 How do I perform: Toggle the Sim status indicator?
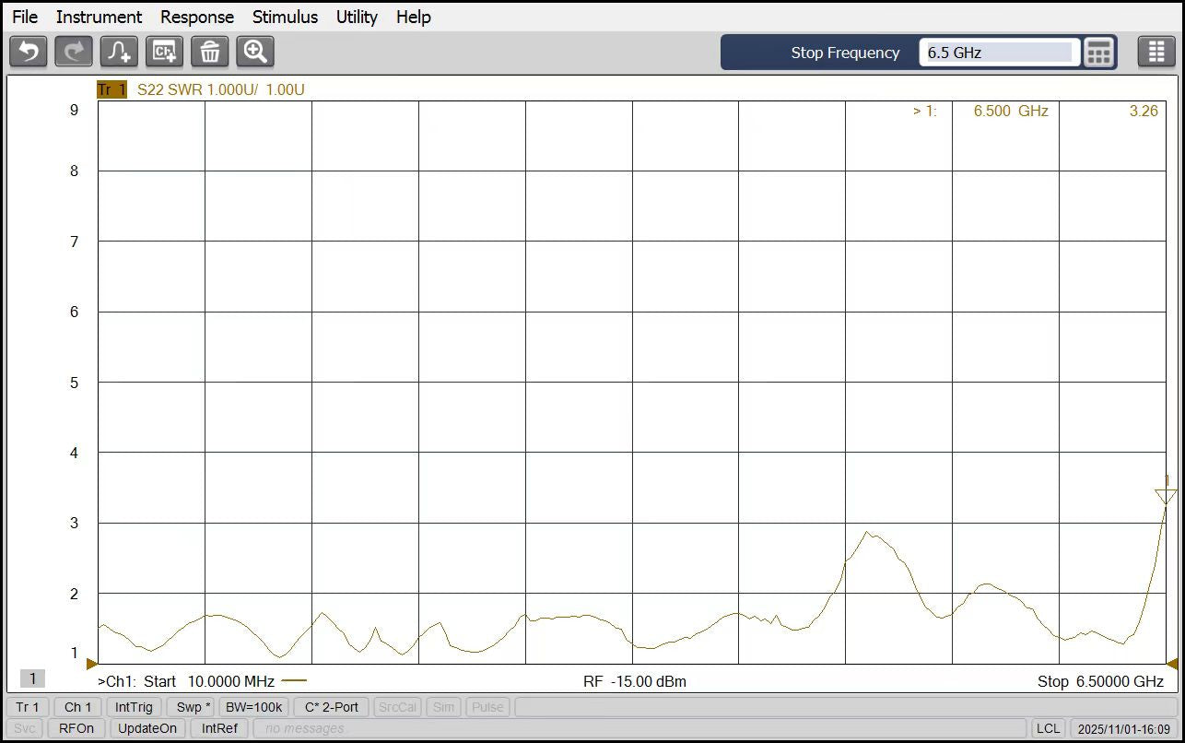click(443, 707)
